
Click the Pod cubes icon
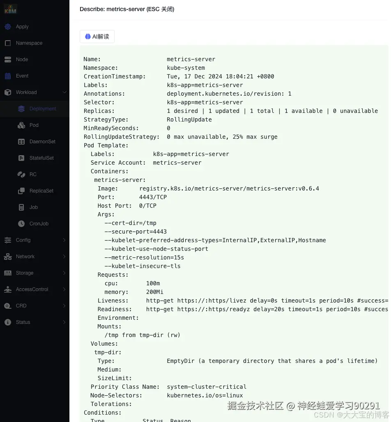click(21, 125)
